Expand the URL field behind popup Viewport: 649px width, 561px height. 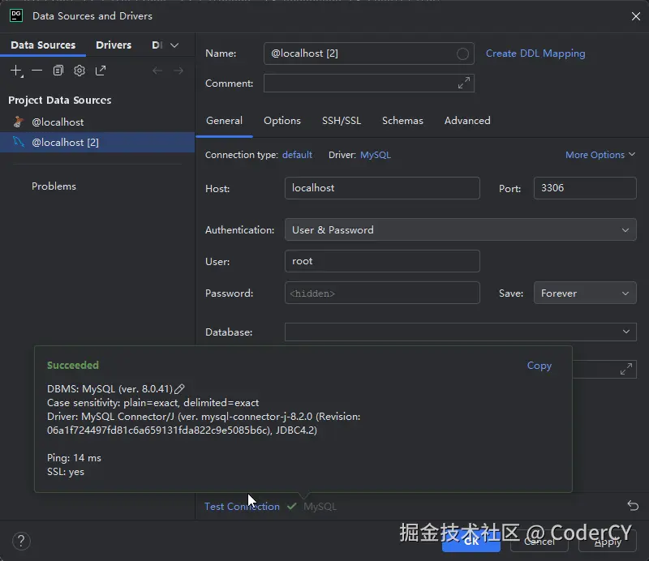[625, 369]
